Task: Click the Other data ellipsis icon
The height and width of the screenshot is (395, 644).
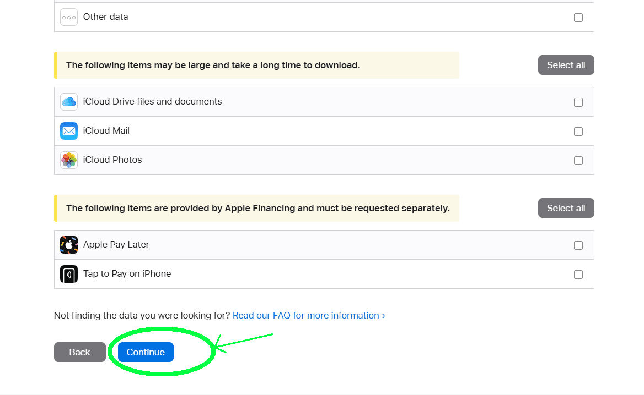Action: [x=68, y=17]
